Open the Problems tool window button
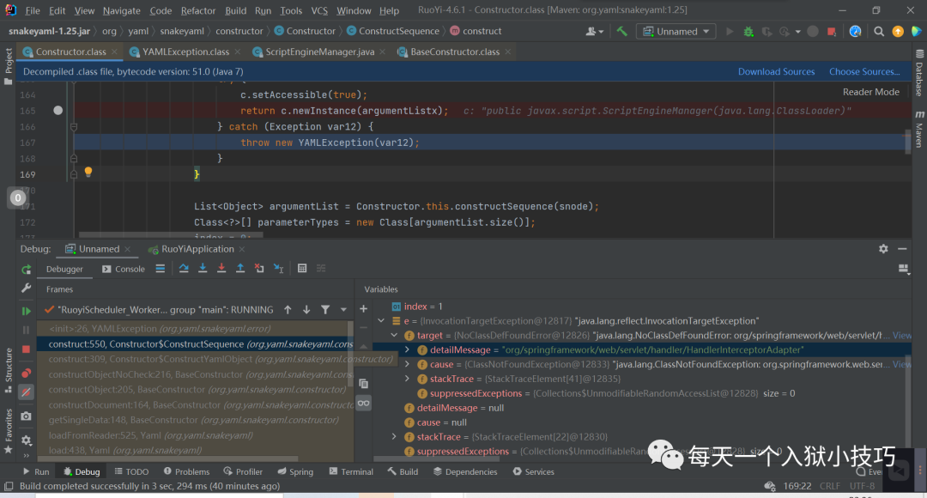 point(186,472)
